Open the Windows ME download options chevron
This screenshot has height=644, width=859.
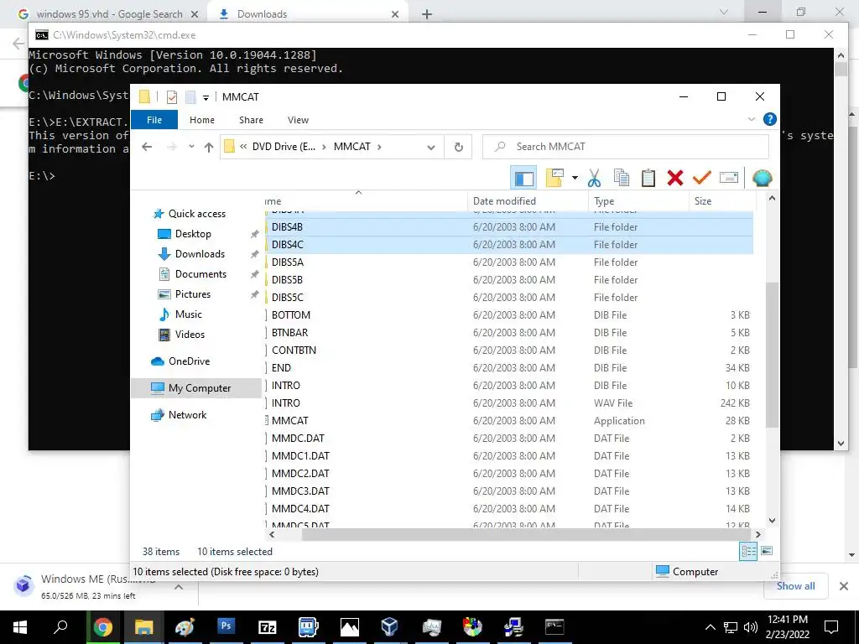[x=179, y=586]
